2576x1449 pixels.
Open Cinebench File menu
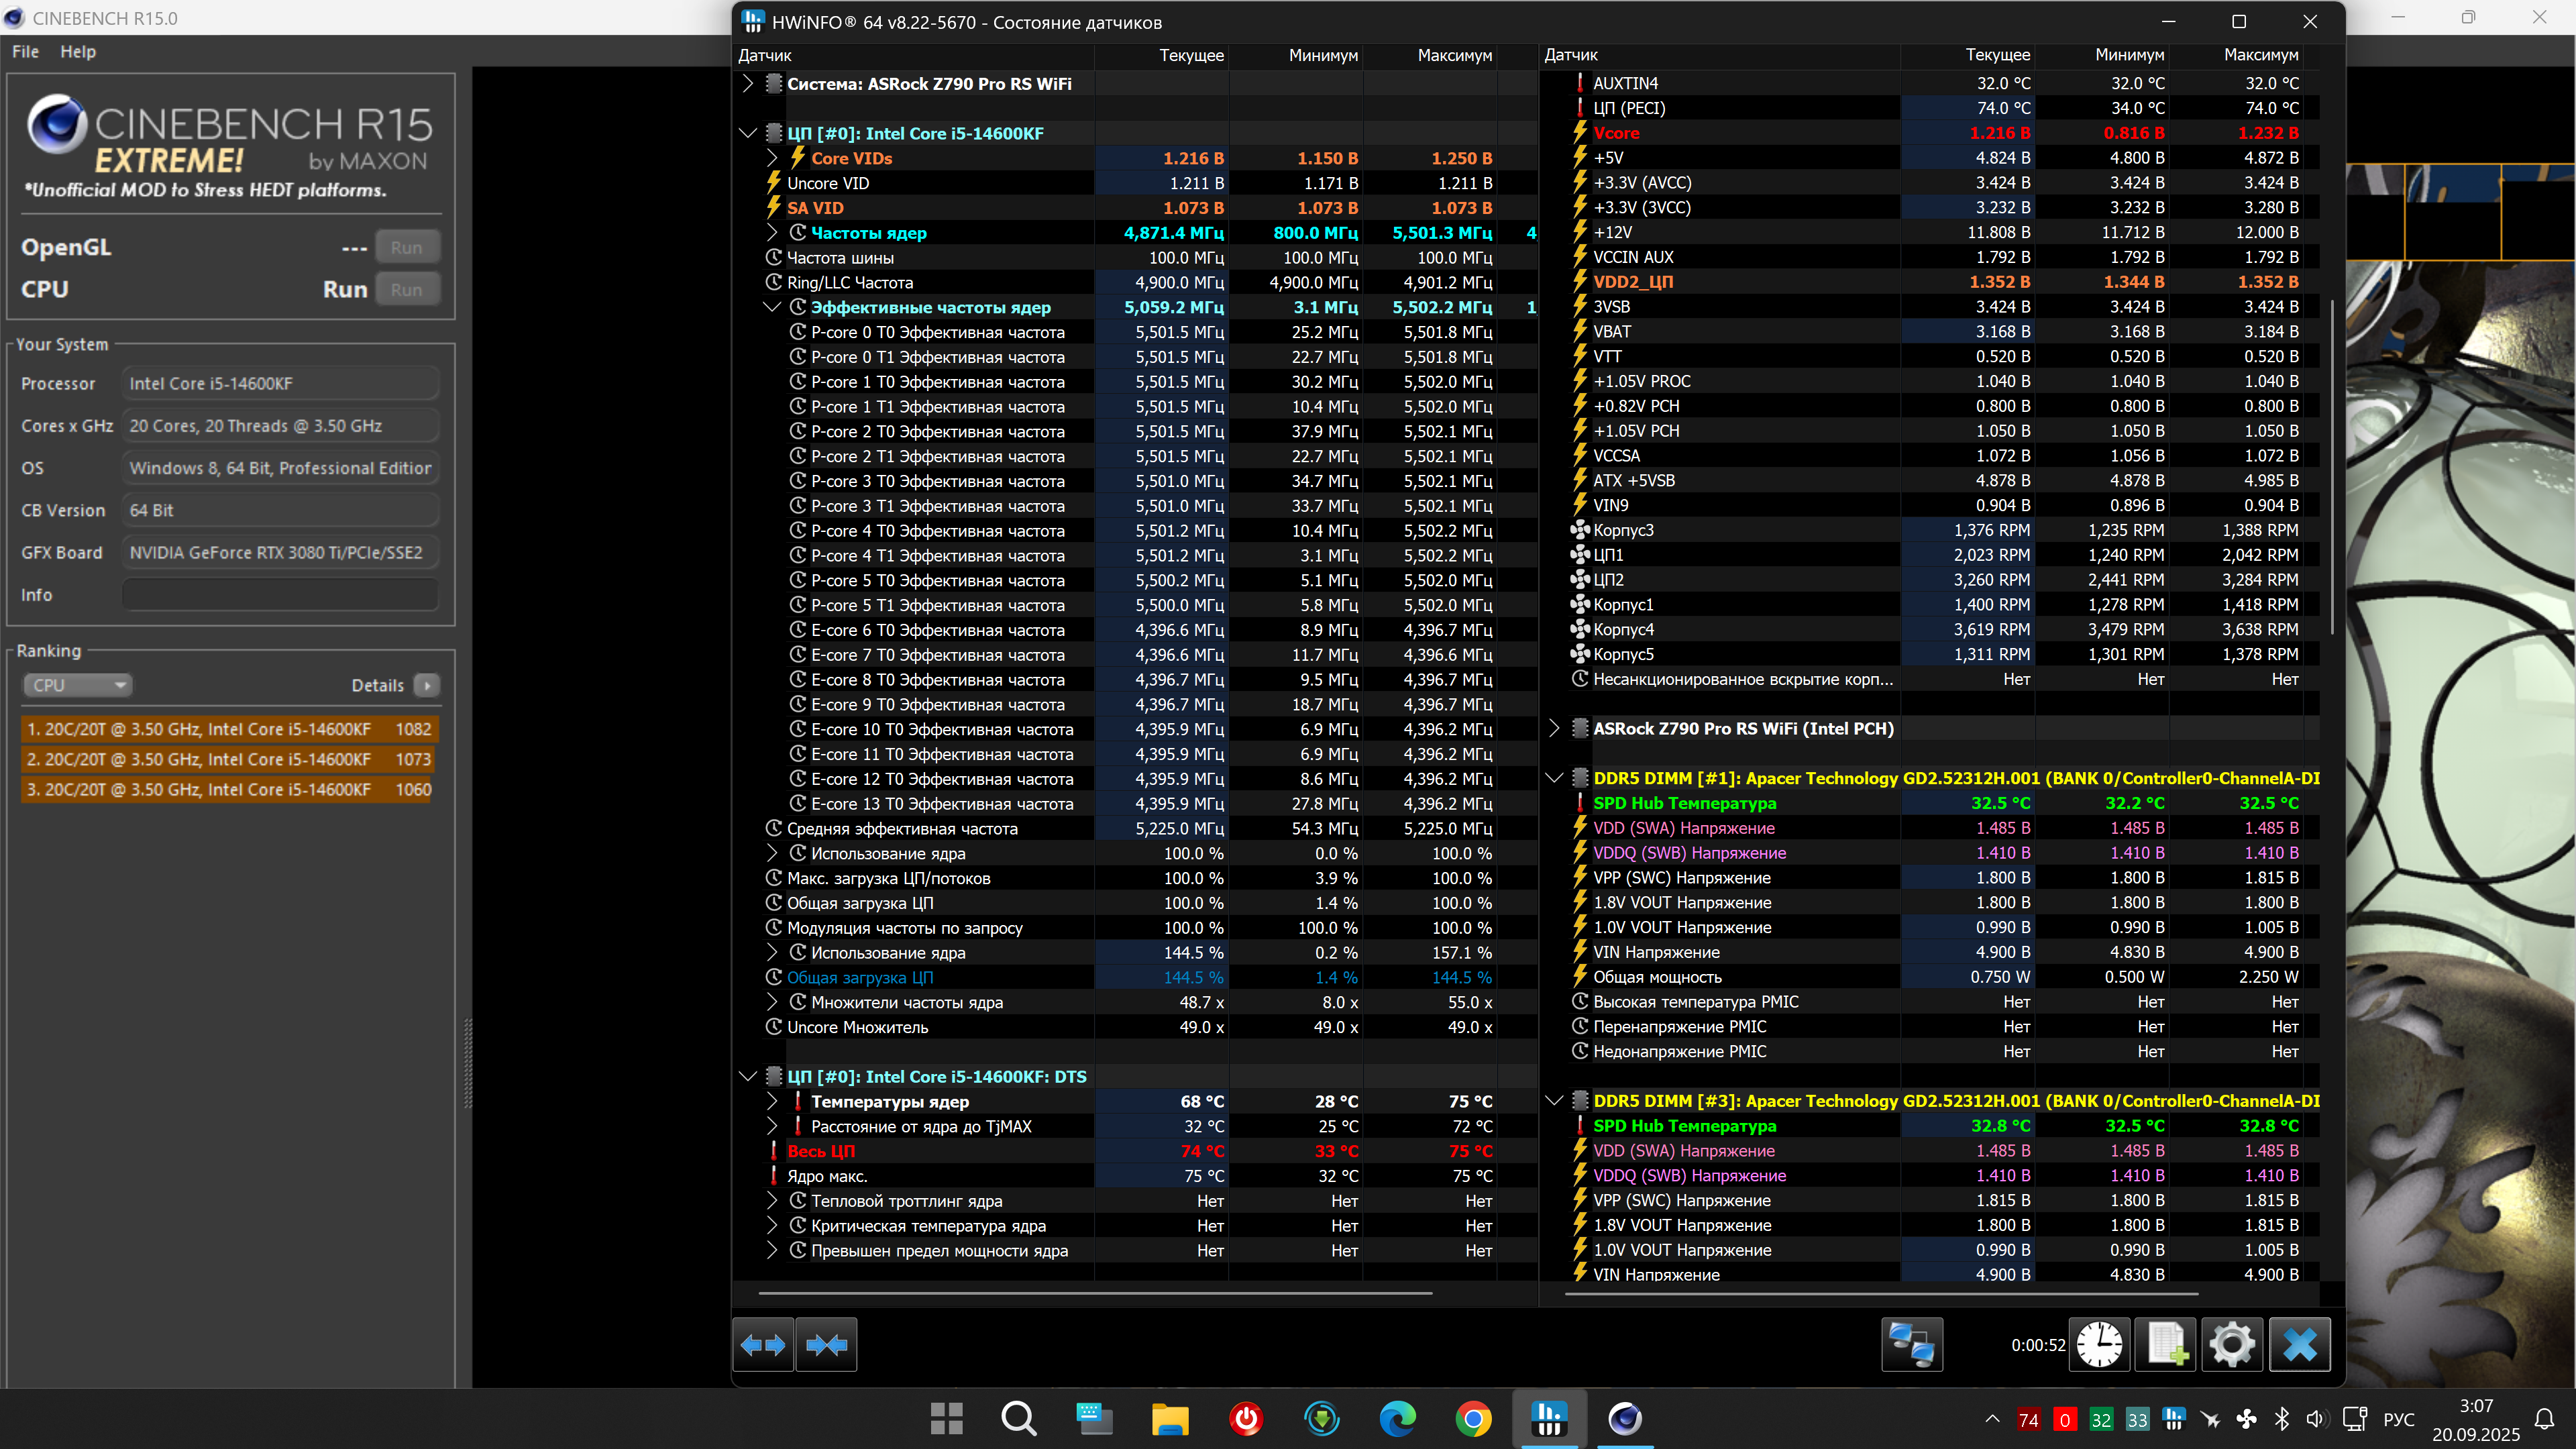[x=25, y=52]
